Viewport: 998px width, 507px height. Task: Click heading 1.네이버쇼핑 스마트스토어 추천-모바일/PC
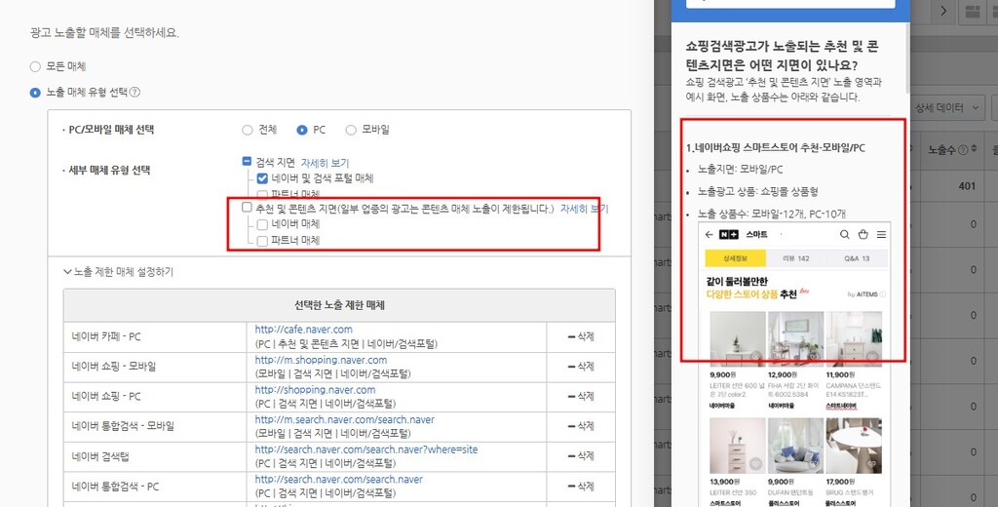point(775,148)
